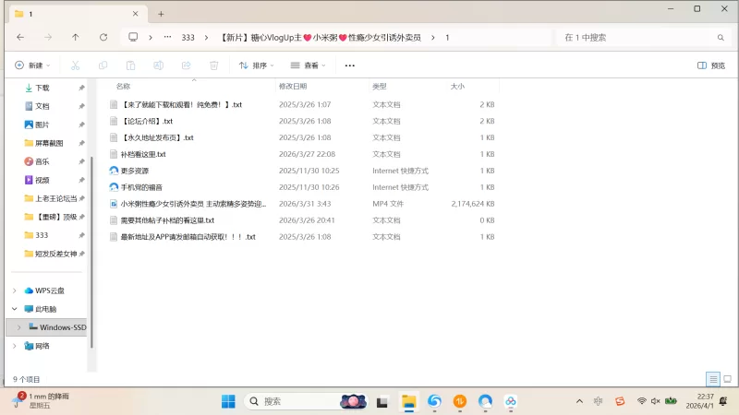
Task: Expand the WPS云盘 tree node
Action: (14, 290)
